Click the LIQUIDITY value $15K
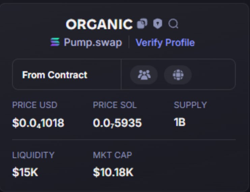 [25, 172]
